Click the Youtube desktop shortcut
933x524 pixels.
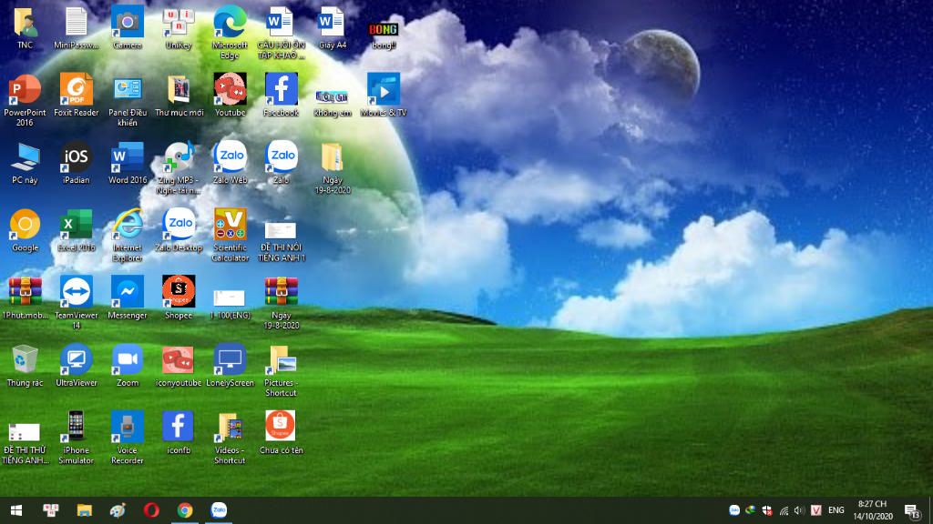(x=230, y=90)
